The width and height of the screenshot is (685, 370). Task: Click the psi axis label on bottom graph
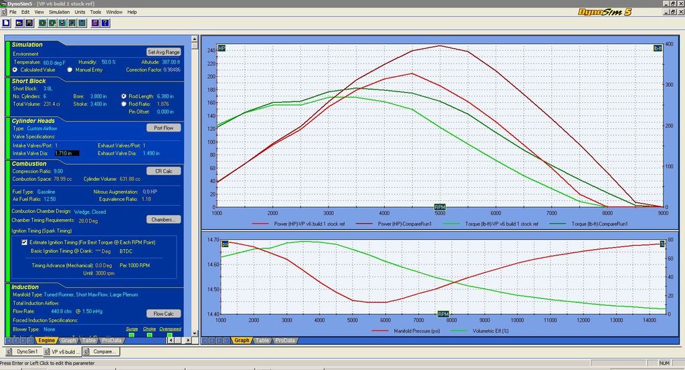pyautogui.click(x=225, y=244)
